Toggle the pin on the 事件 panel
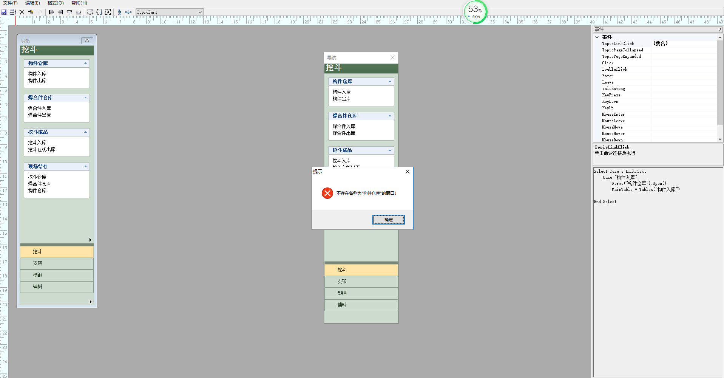Viewport: 724px width, 378px height. (x=719, y=29)
